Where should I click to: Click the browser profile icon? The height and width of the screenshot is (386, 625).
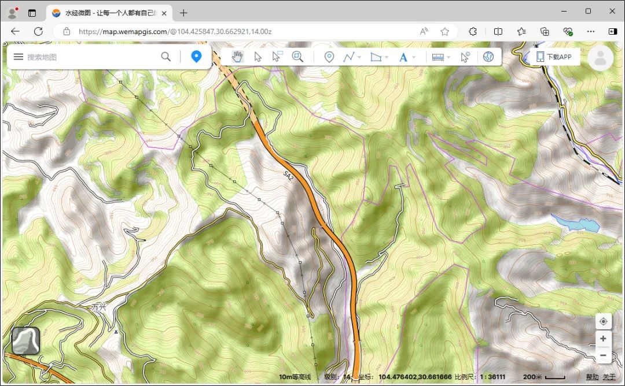point(13,13)
